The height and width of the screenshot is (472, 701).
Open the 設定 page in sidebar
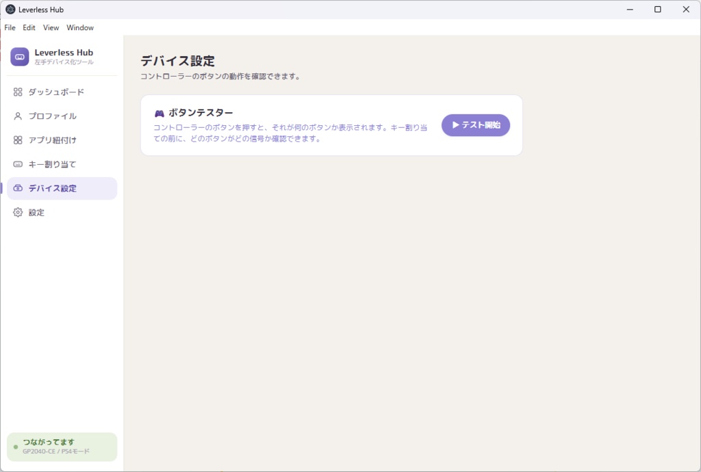tap(62, 213)
